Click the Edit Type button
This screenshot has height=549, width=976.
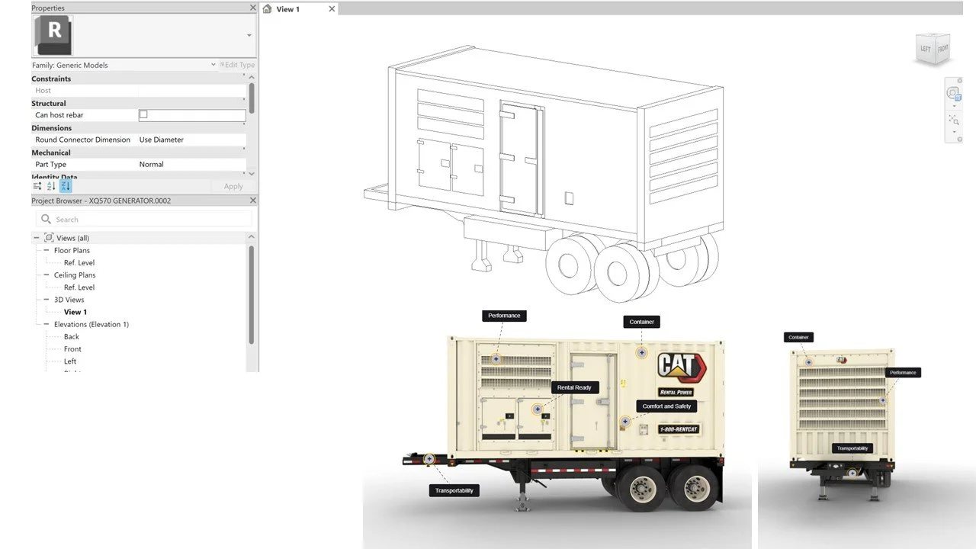[x=237, y=65]
